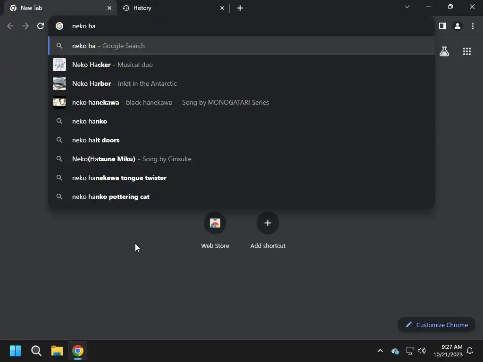The width and height of the screenshot is (483, 362).
Task: Click the Customize Chrome button
Action: [436, 325]
